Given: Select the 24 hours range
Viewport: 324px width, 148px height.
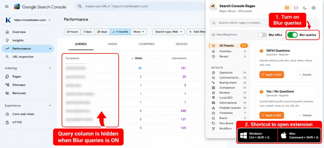Looking at the screenshot, I should pos(72,32).
